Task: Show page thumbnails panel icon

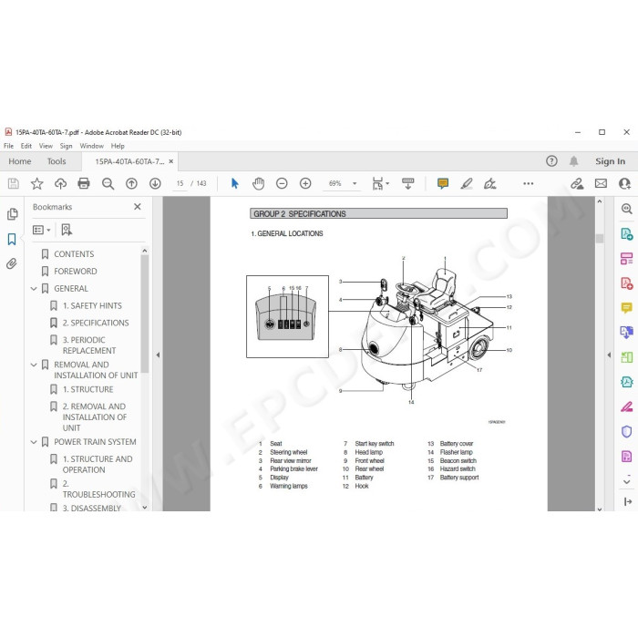Action: [12, 213]
